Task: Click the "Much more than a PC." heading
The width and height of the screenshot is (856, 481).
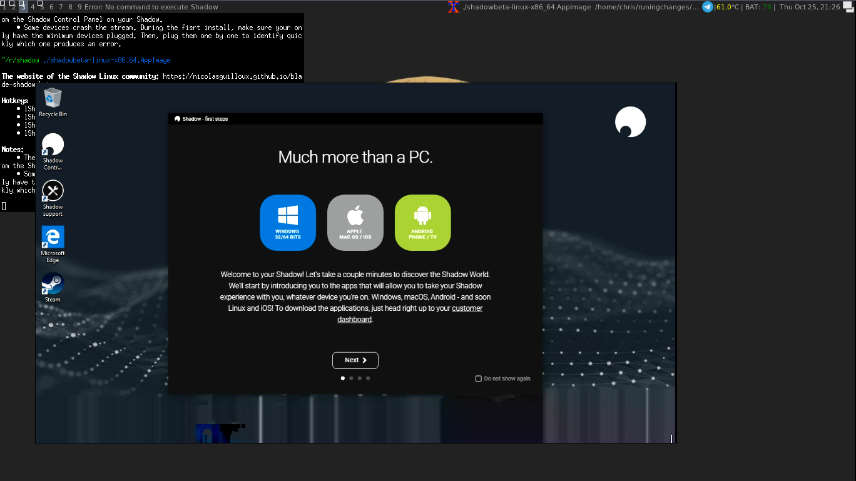Action: click(x=355, y=157)
